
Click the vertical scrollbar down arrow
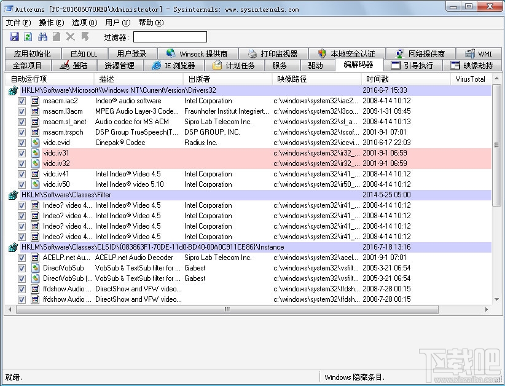(x=496, y=299)
